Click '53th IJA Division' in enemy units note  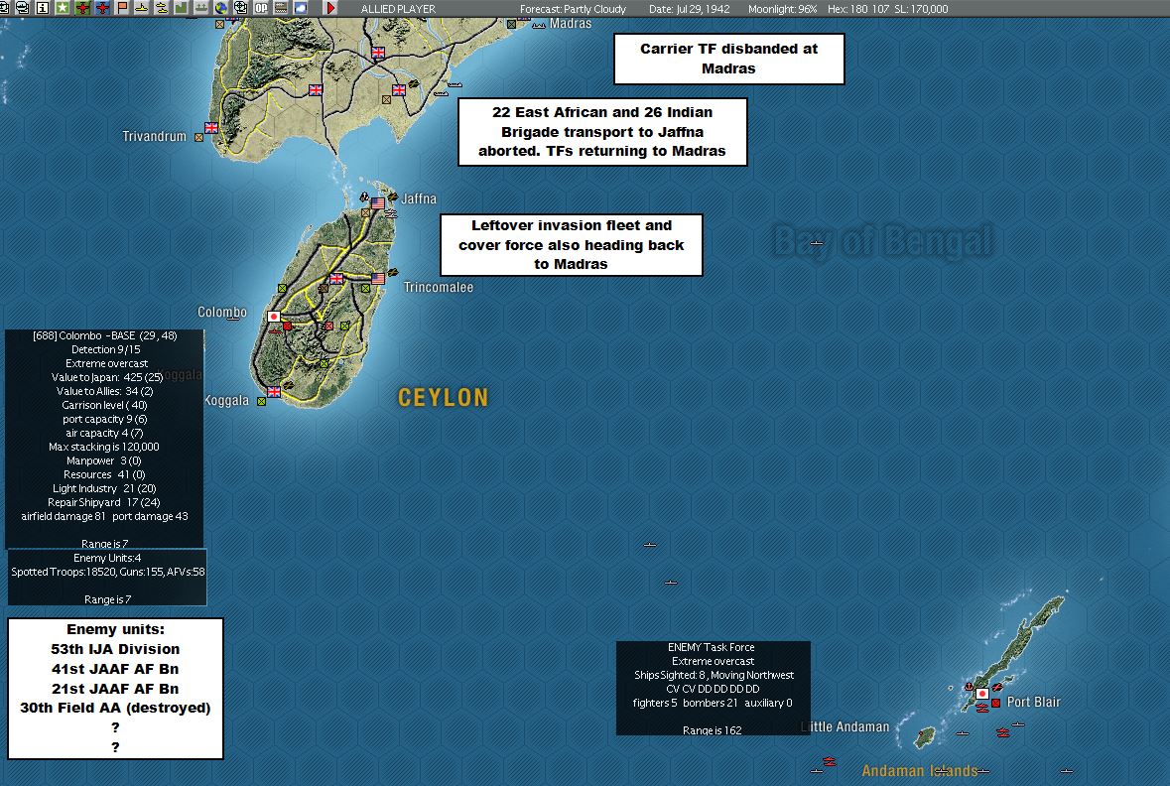point(115,649)
